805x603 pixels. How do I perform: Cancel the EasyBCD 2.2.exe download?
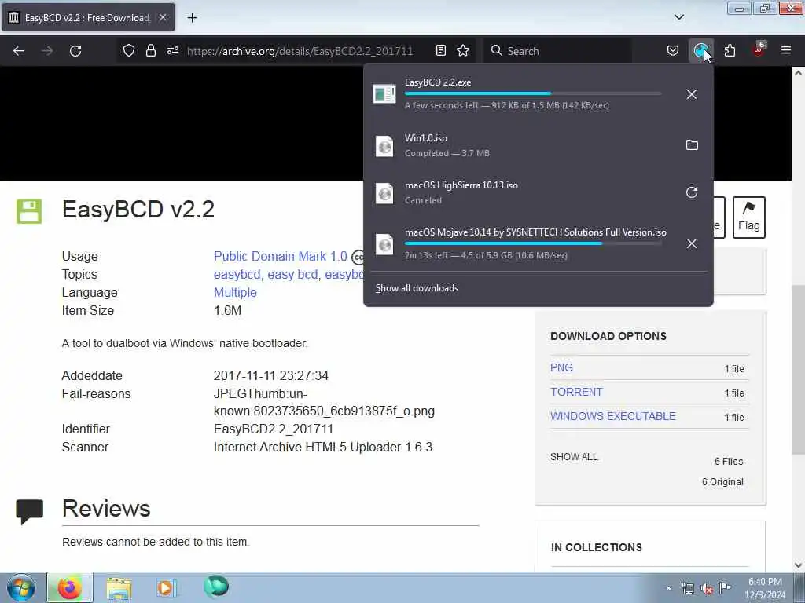click(692, 94)
